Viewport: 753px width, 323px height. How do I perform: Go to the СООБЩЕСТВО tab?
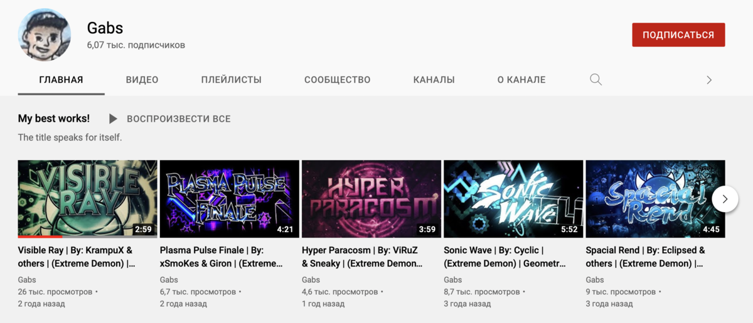pos(337,80)
